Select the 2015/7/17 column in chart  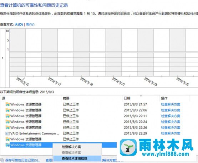[50, 53]
